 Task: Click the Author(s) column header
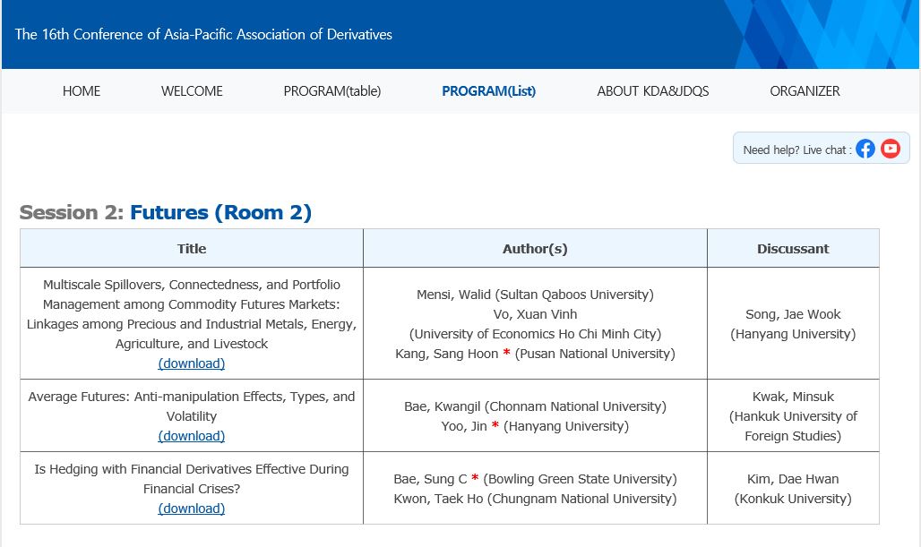535,249
